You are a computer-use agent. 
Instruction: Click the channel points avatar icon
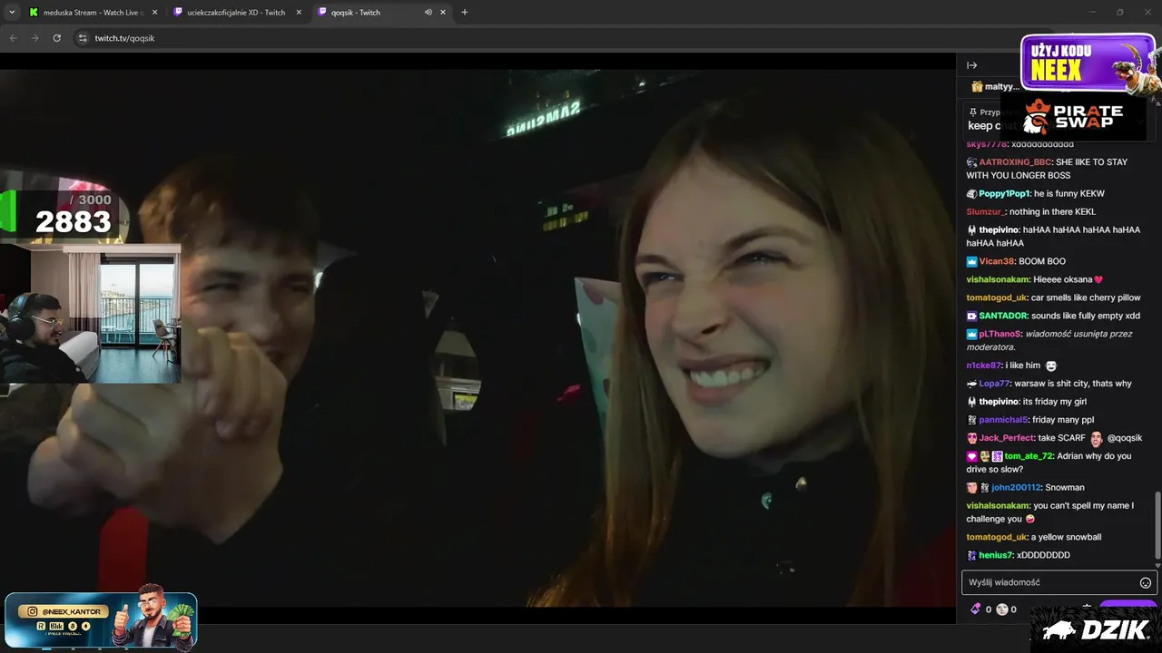point(1002,609)
